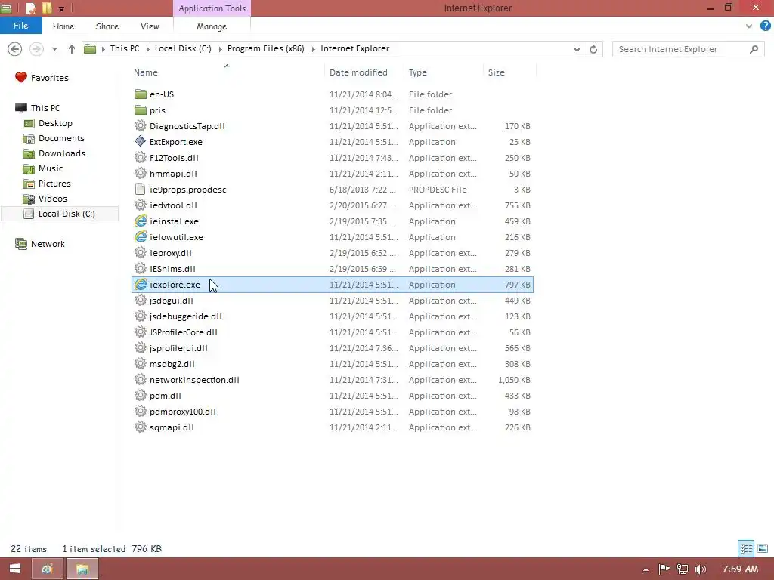Select the JSProfilerCore.dll file name

(x=183, y=332)
